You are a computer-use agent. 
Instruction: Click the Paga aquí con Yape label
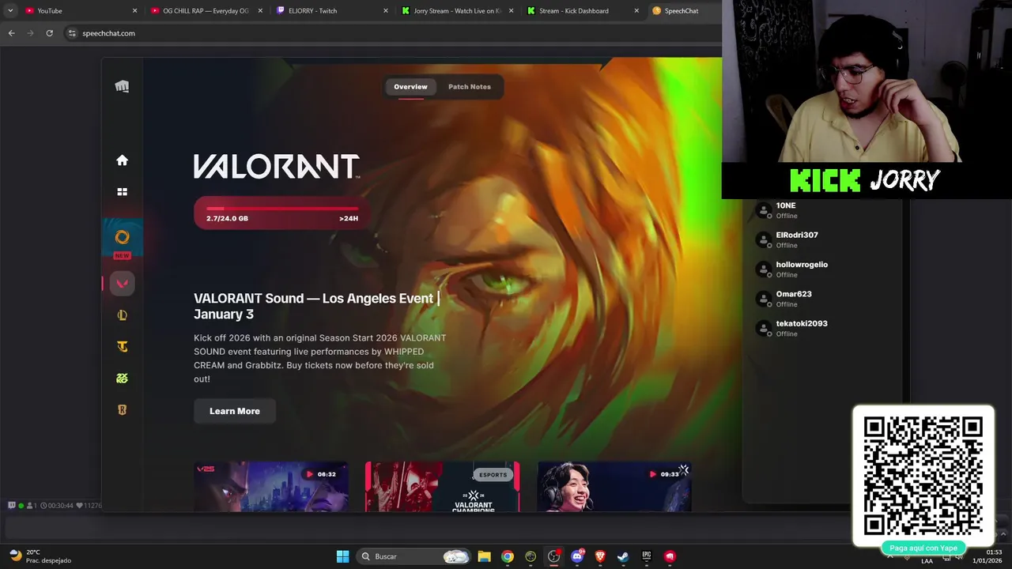pos(923,548)
